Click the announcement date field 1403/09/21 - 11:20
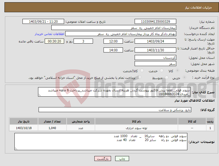The height and width of the screenshot is (166, 219). (43, 22)
